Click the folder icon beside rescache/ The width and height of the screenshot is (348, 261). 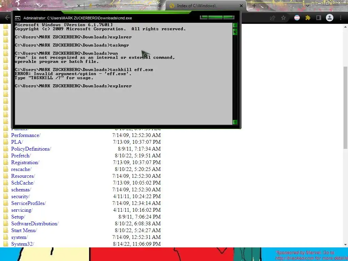pos(6,169)
